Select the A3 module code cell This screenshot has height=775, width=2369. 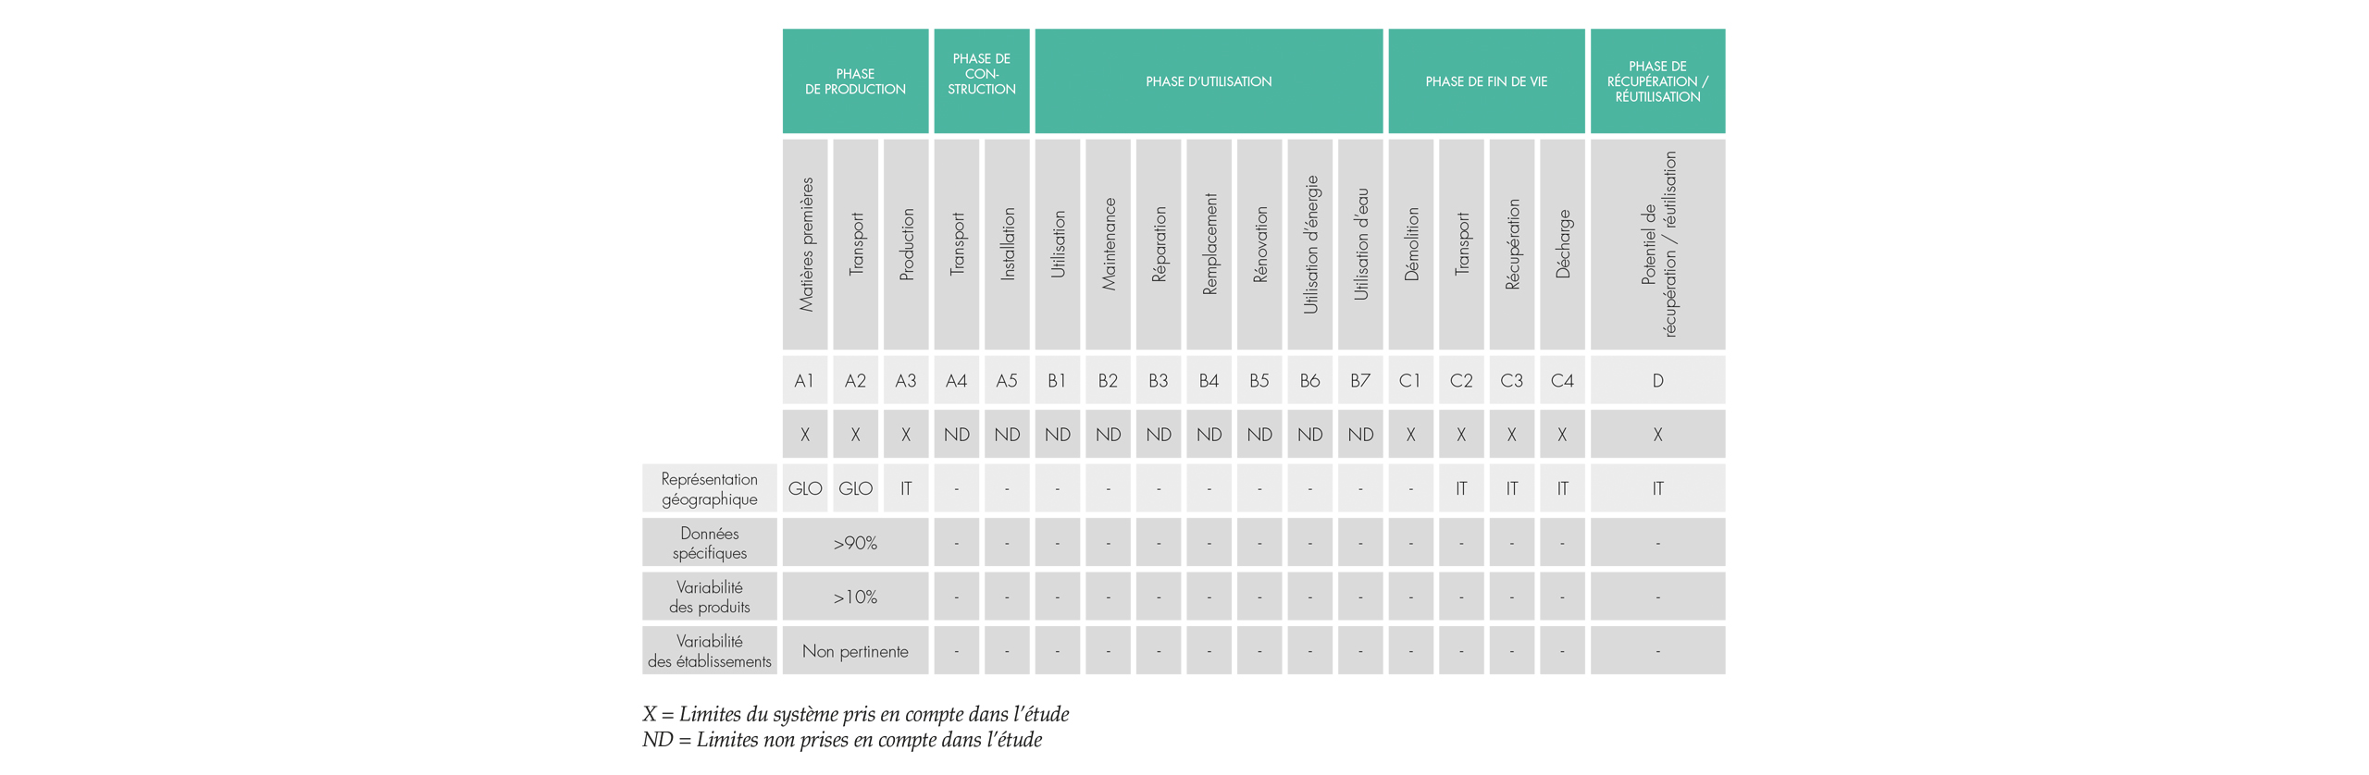pyautogui.click(x=905, y=380)
